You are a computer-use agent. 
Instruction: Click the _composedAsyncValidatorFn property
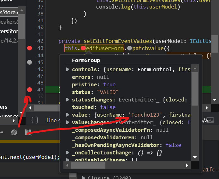point(120,130)
